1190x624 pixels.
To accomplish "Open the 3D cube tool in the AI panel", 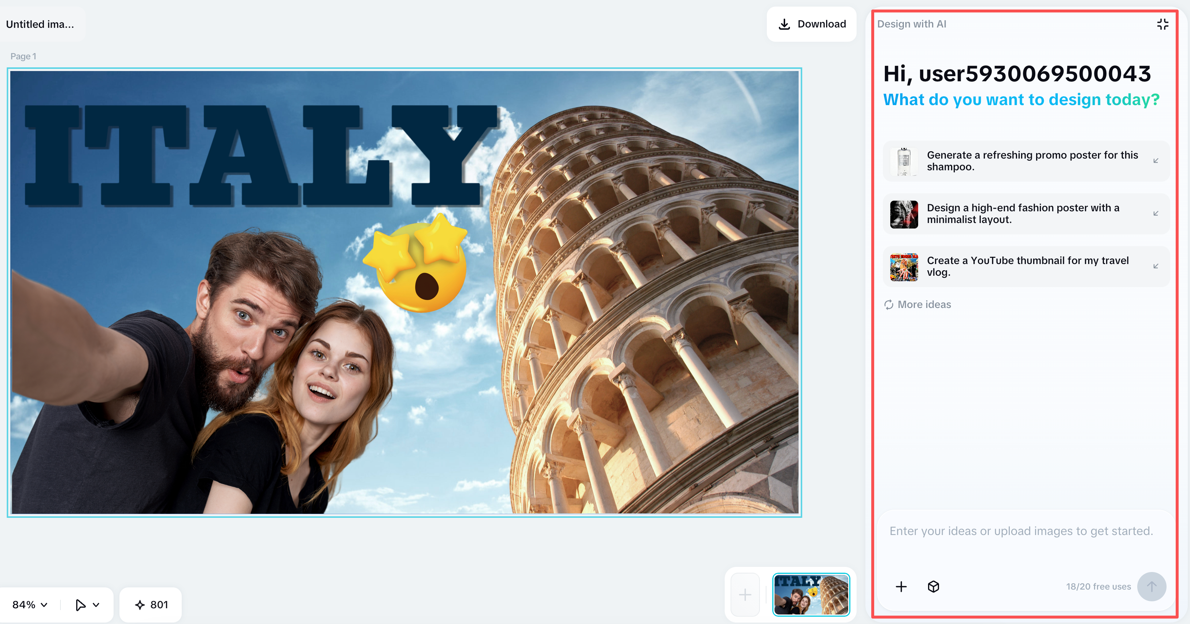I will (x=933, y=587).
